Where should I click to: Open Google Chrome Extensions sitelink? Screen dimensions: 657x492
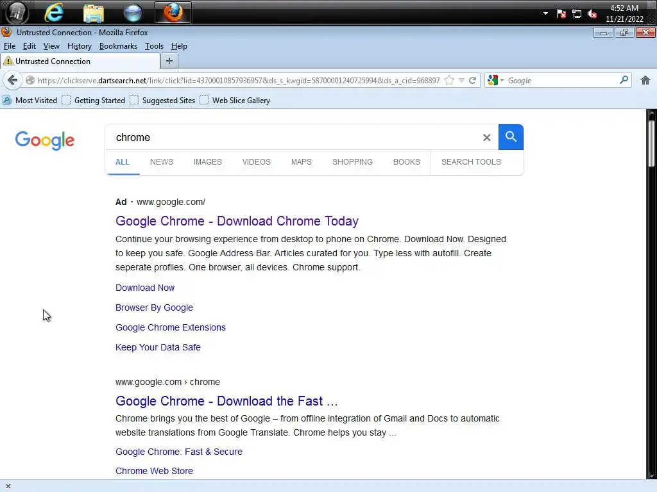(171, 327)
